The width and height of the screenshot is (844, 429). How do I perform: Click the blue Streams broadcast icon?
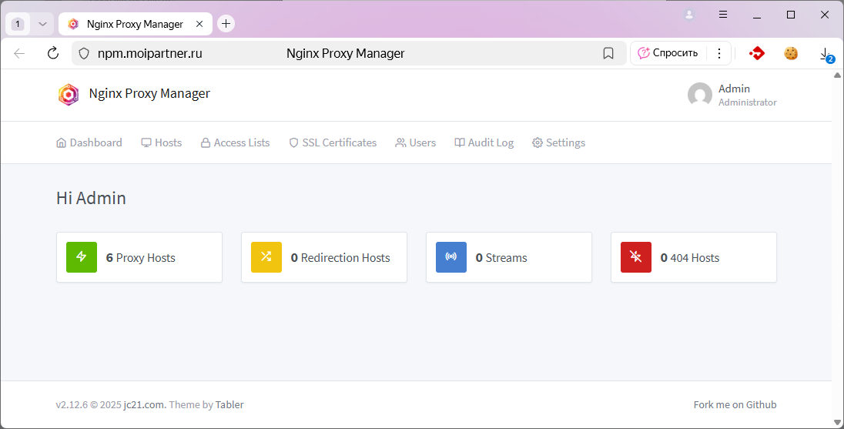[451, 257]
